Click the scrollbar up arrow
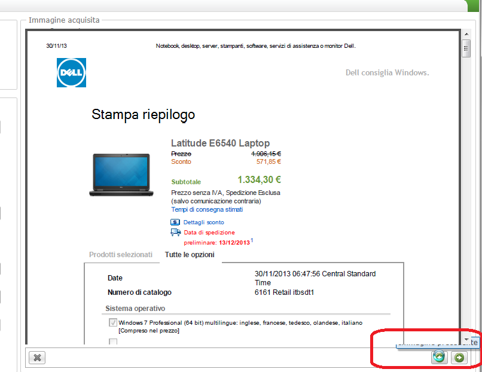This screenshot has height=372, width=482. [x=466, y=34]
